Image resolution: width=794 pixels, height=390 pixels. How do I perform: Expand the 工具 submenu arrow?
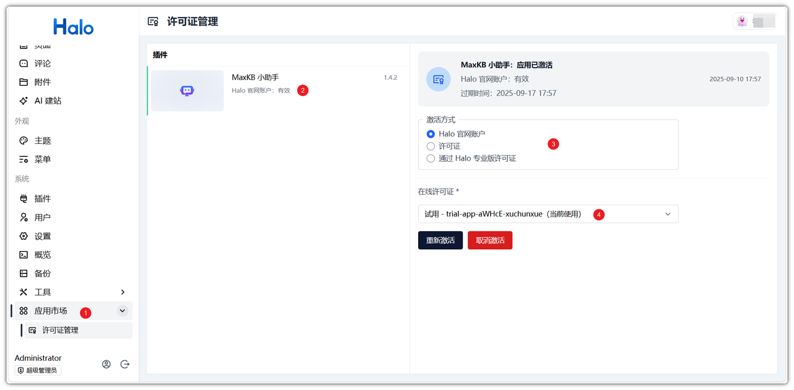click(x=122, y=292)
